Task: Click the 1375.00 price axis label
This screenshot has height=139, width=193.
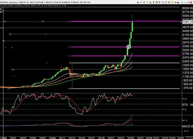Action: point(188,73)
